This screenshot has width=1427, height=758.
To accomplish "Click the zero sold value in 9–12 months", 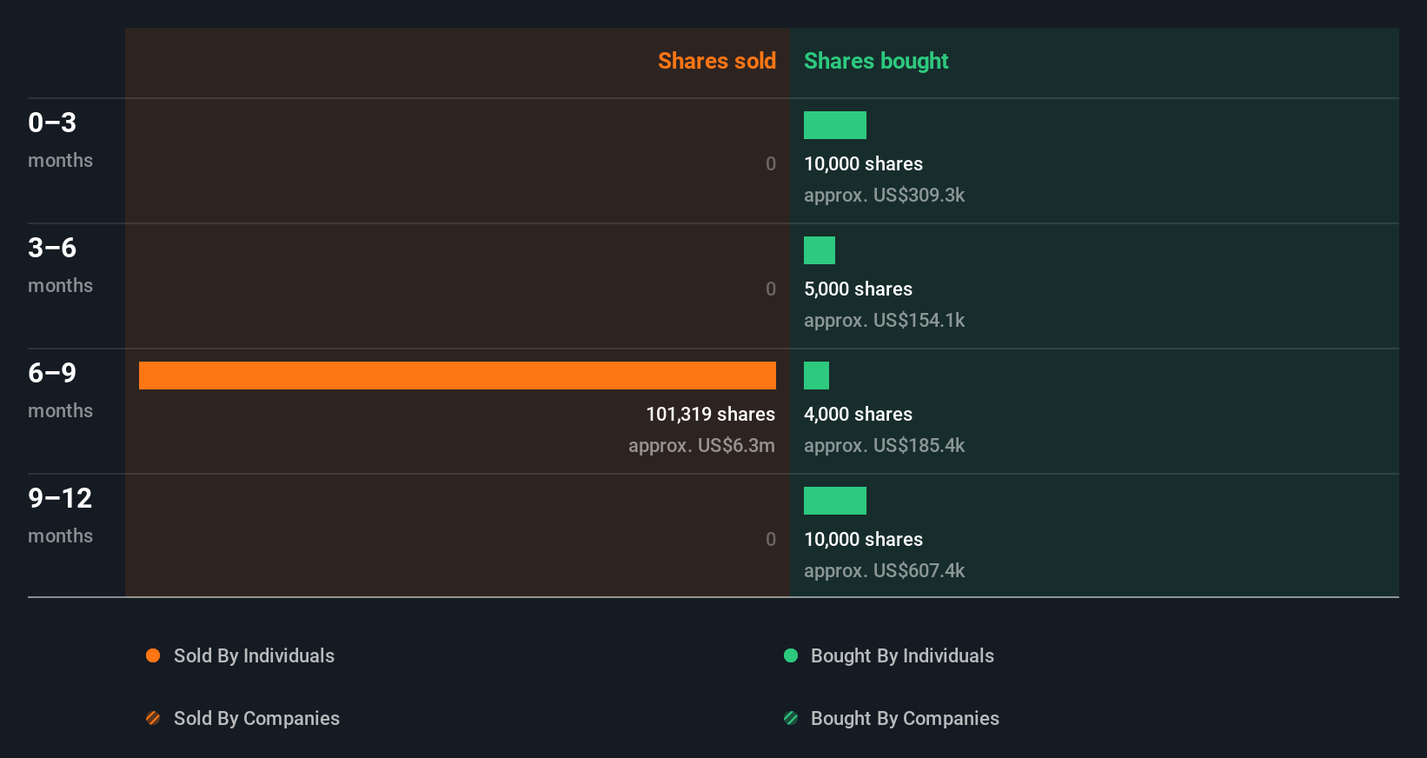I will [x=771, y=540].
